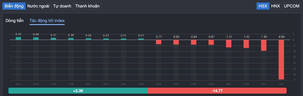Click the CTG red bar
303x96 pixels.
pyautogui.click(x=176, y=42)
